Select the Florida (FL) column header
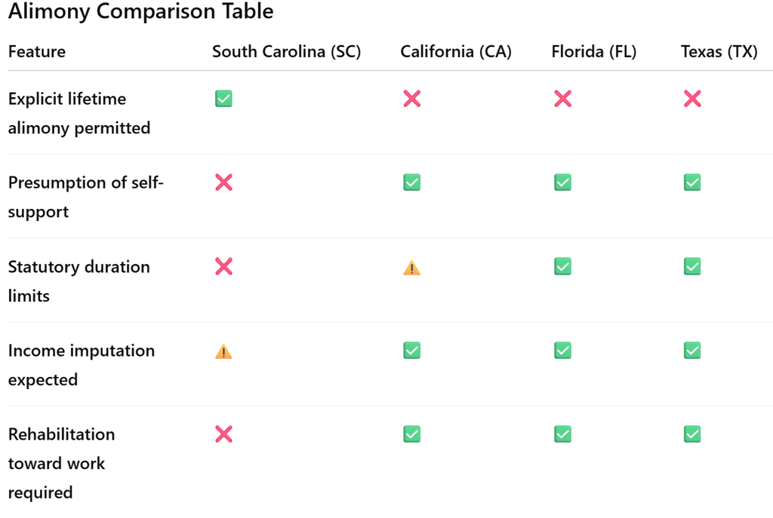Screen dimensions: 773x518 594,52
